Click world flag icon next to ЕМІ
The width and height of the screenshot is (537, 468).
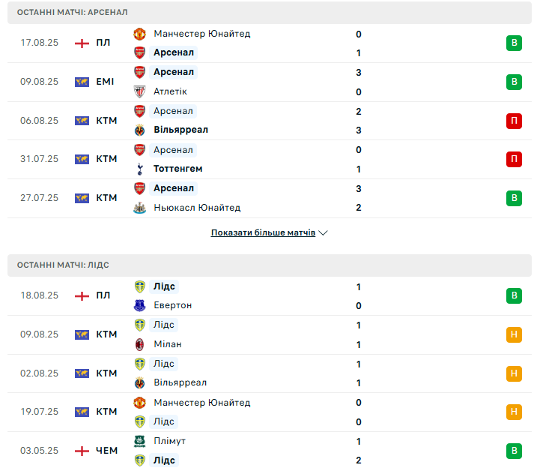(82, 82)
